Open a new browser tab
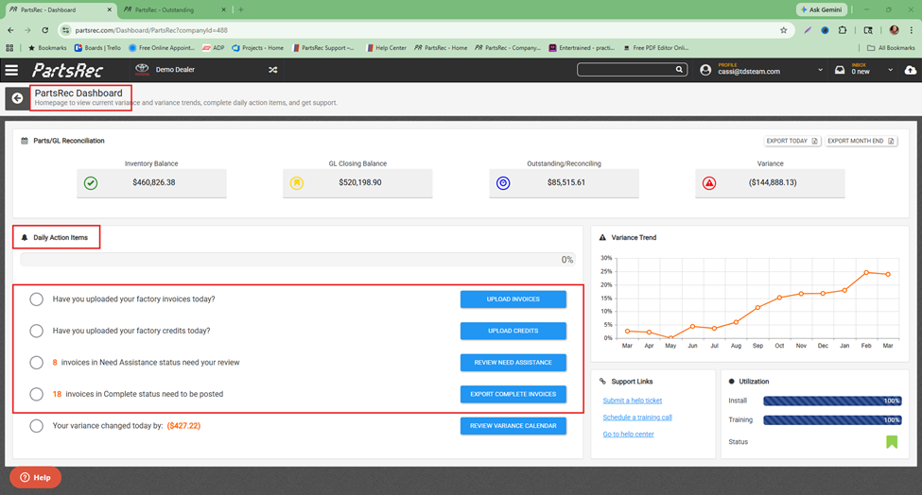Image resolution: width=922 pixels, height=495 pixels. click(240, 9)
